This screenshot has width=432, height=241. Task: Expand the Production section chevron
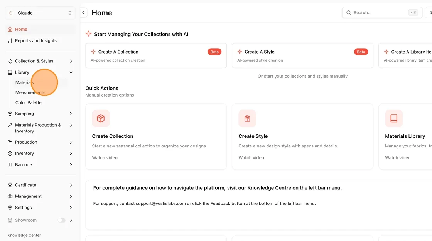(x=71, y=142)
